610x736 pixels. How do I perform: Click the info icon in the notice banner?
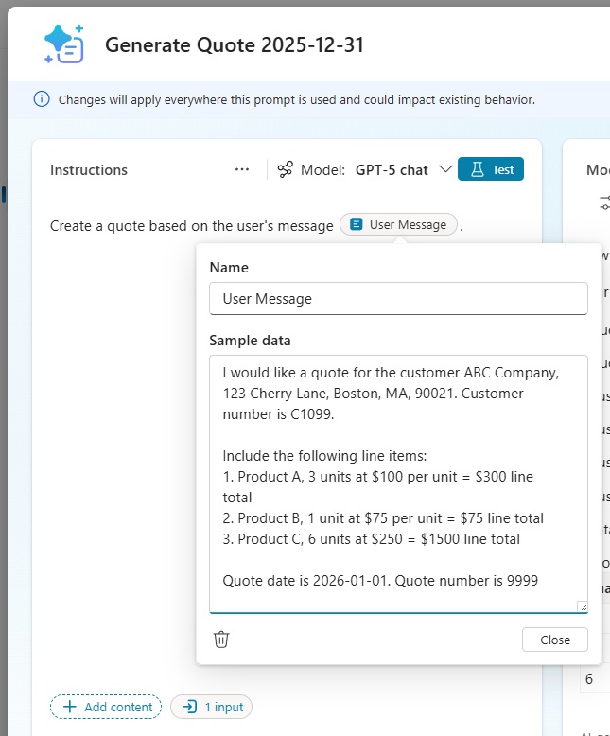coord(42,99)
